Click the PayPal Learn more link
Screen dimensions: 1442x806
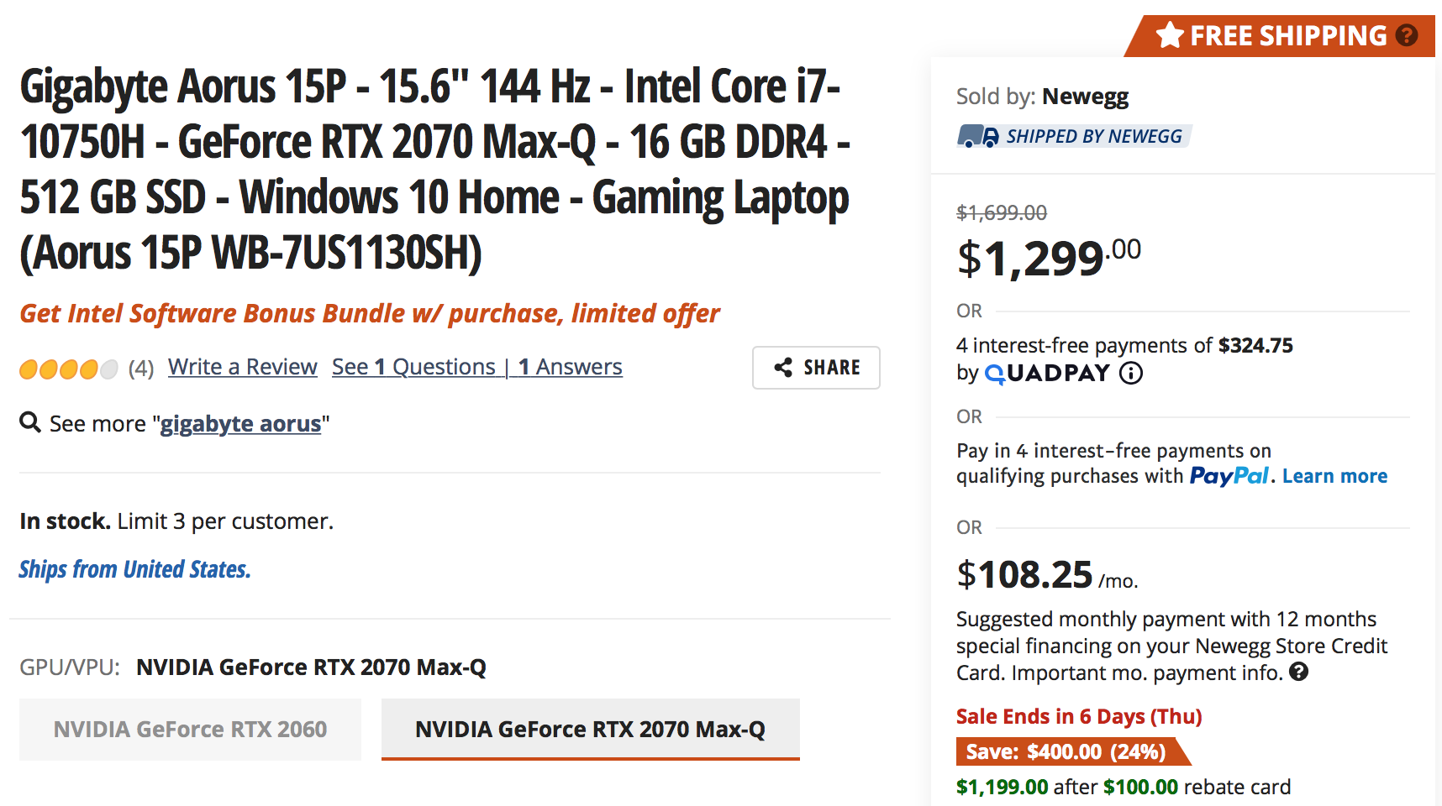(x=1334, y=476)
